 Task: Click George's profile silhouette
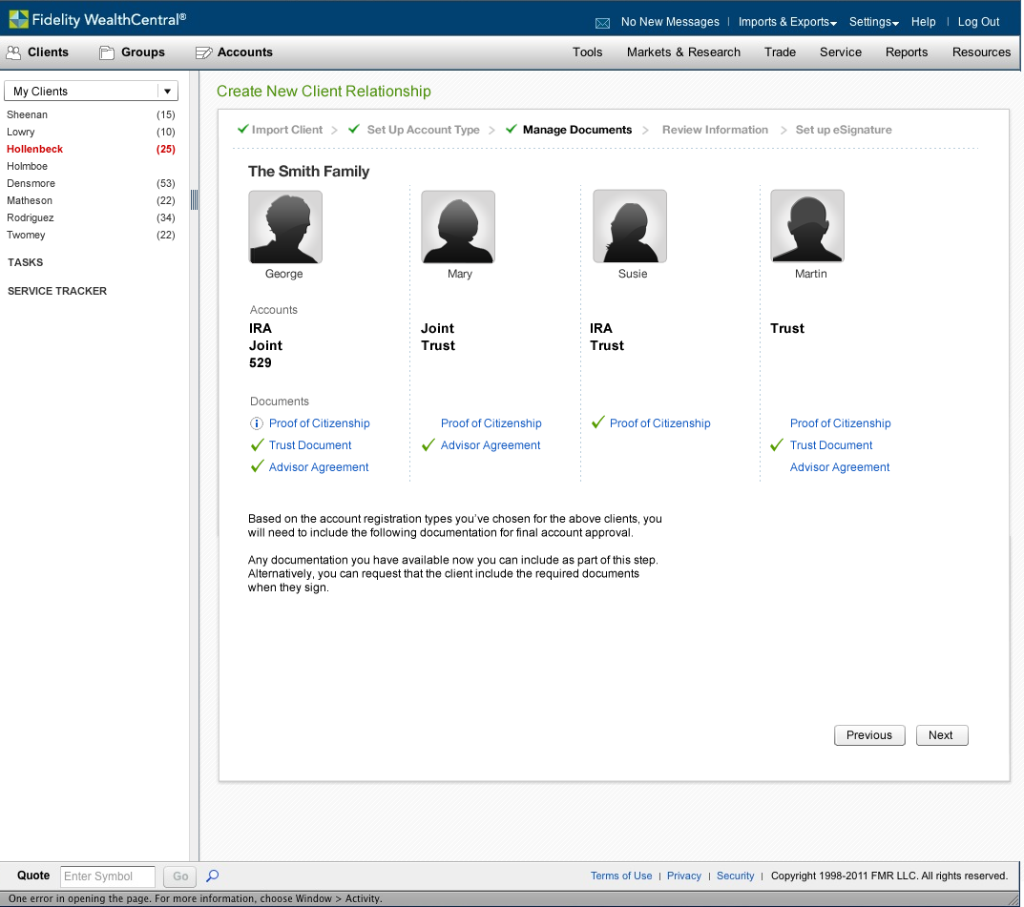click(x=285, y=227)
